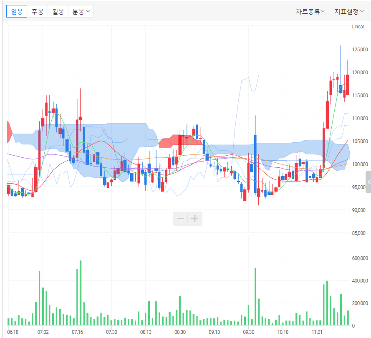
Task: Zoom out the chart with minus button
Action: (x=180, y=219)
